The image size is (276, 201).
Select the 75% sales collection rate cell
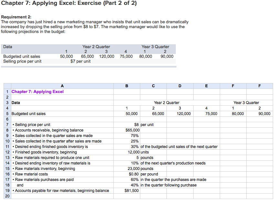click(x=126, y=135)
